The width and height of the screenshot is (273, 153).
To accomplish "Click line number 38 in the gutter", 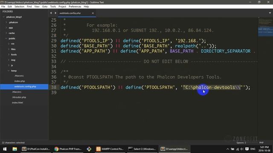I will coord(54,88).
